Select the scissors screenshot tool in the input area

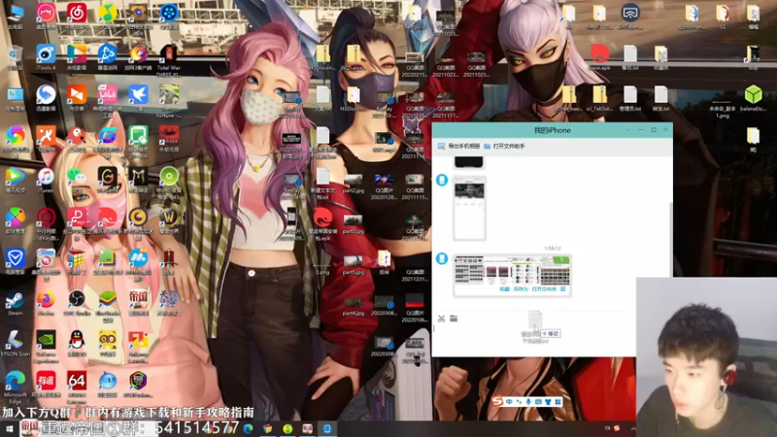click(x=441, y=319)
